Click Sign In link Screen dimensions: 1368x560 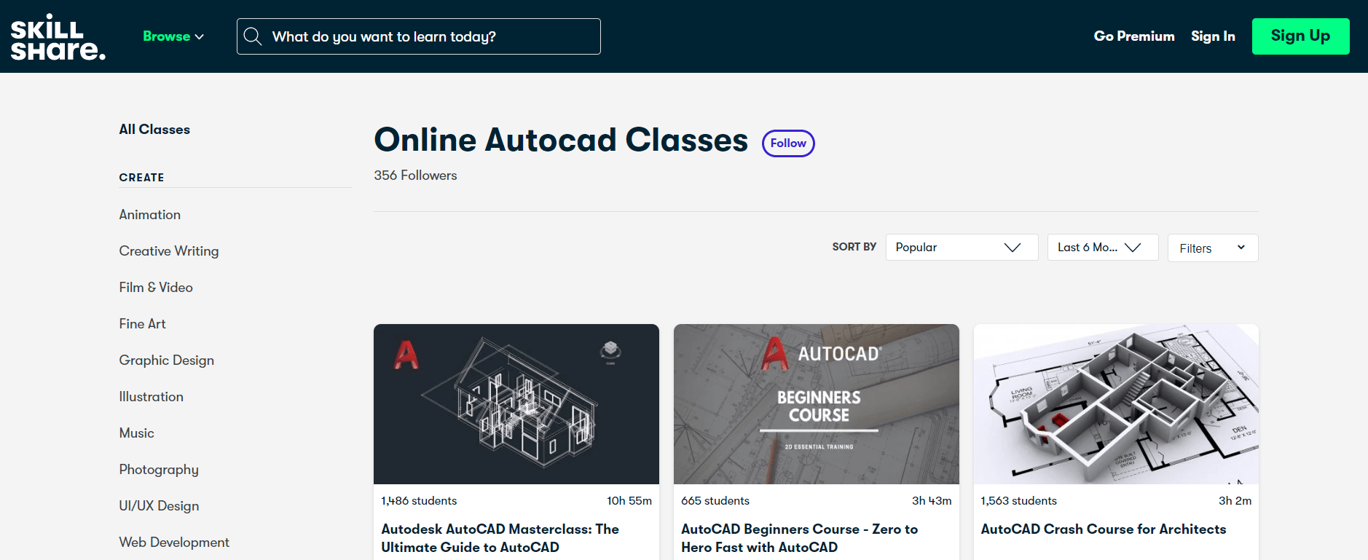[x=1213, y=36]
